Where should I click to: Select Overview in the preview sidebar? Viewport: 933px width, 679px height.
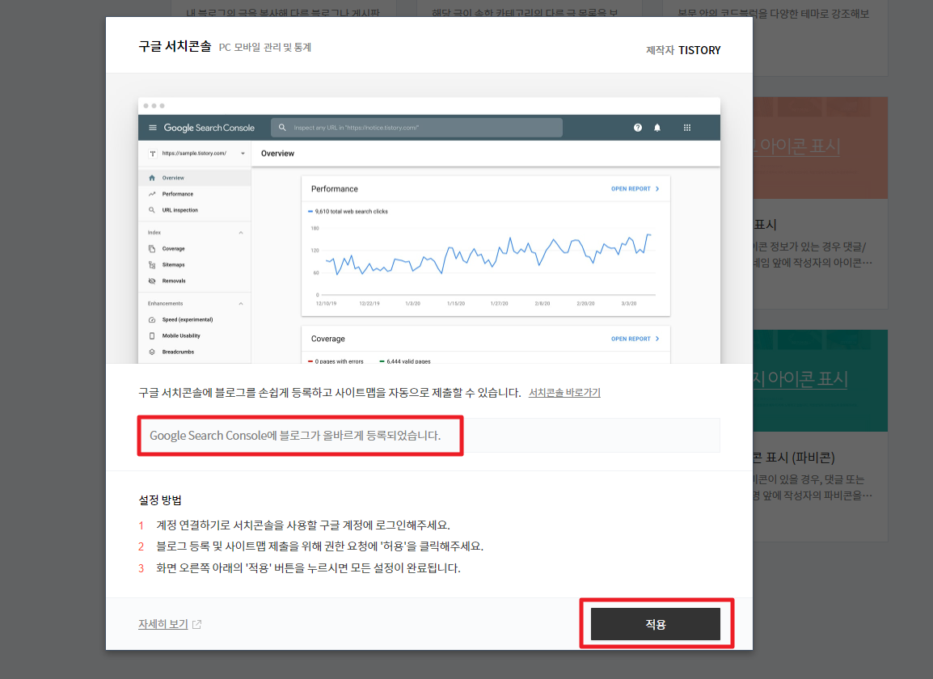point(195,178)
